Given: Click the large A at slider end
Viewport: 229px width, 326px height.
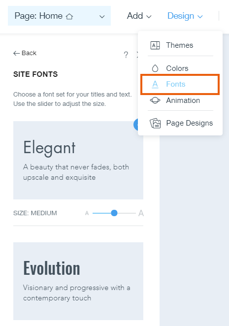Looking at the screenshot, I should 141,213.
